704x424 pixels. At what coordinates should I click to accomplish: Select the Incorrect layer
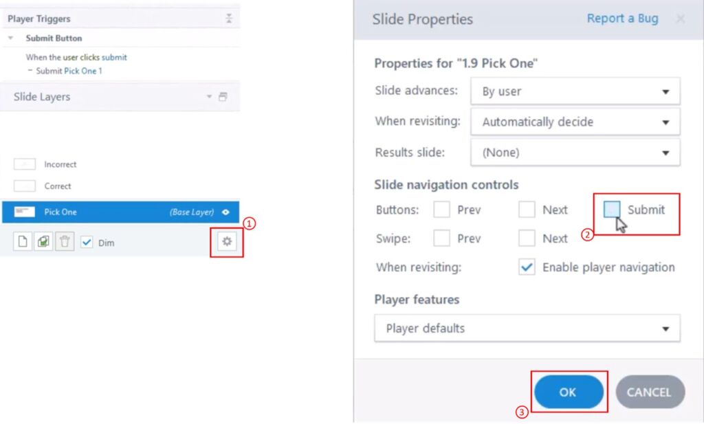click(x=60, y=165)
